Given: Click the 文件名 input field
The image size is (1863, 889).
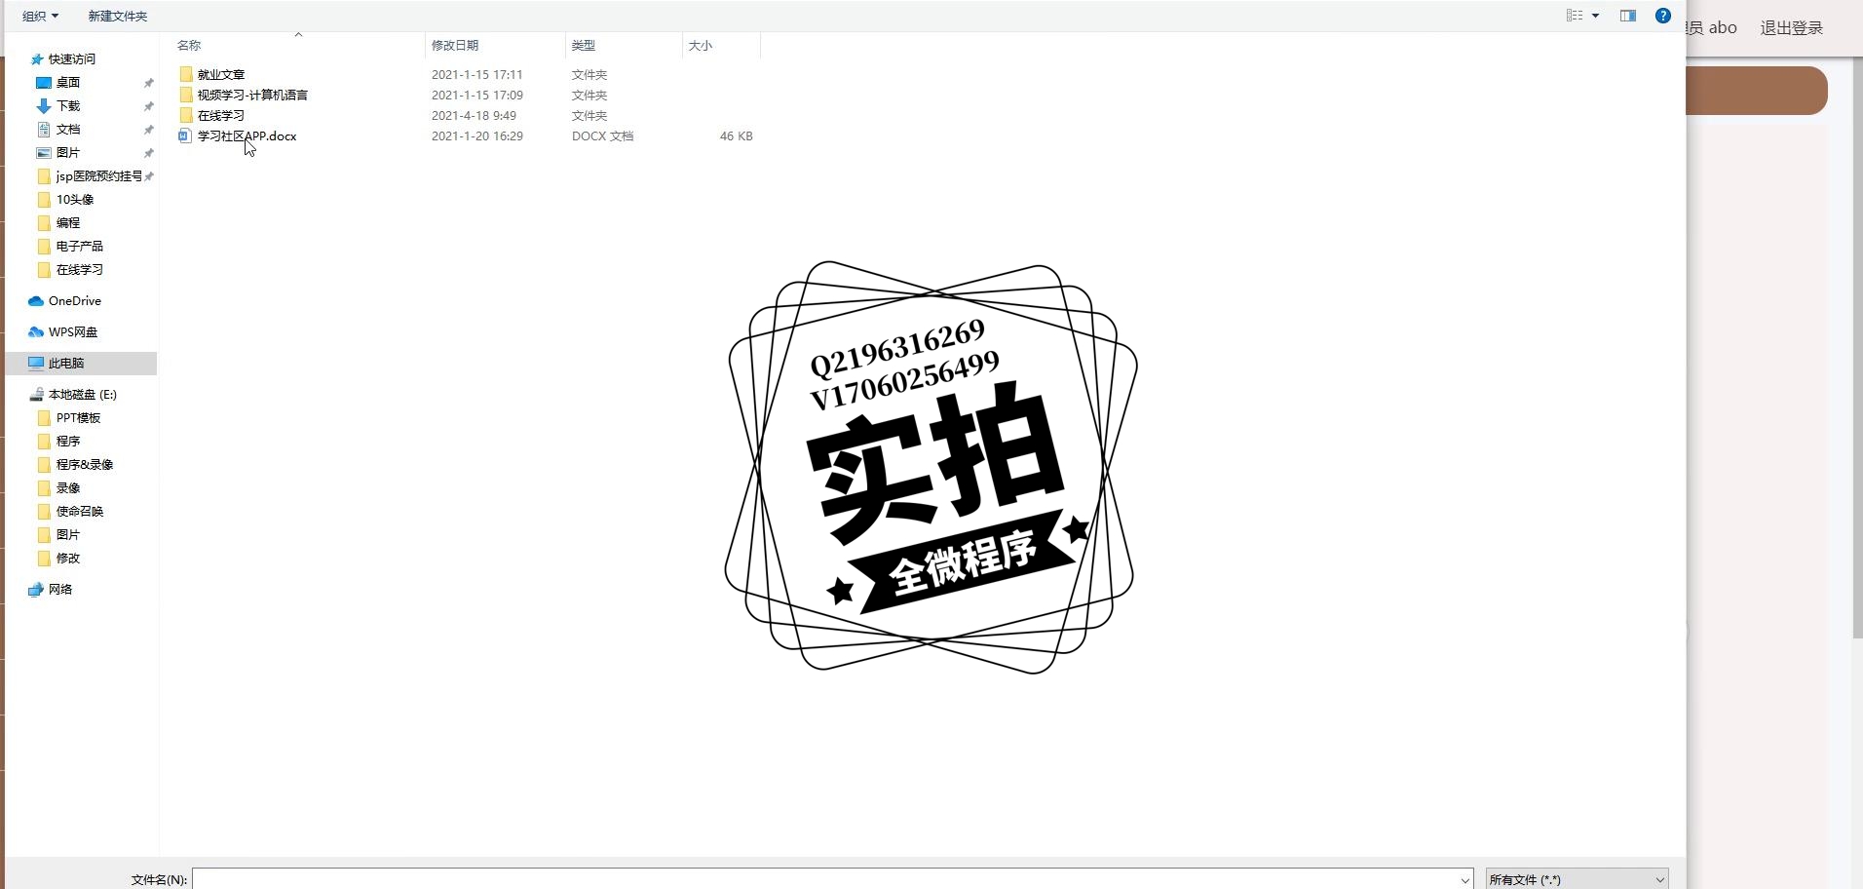Looking at the screenshot, I should point(832,879).
